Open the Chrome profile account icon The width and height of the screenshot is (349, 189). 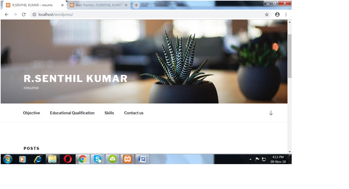coord(277,14)
